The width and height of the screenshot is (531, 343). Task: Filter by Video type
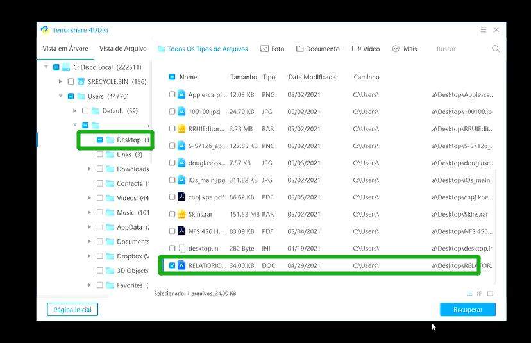coord(366,49)
